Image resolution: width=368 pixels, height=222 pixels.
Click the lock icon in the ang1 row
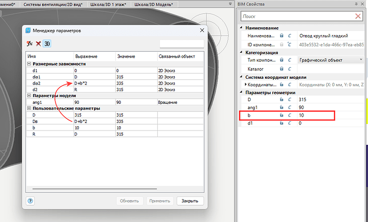click(282, 107)
